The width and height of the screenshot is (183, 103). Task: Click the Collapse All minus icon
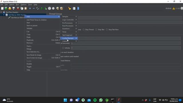pos(34,8)
